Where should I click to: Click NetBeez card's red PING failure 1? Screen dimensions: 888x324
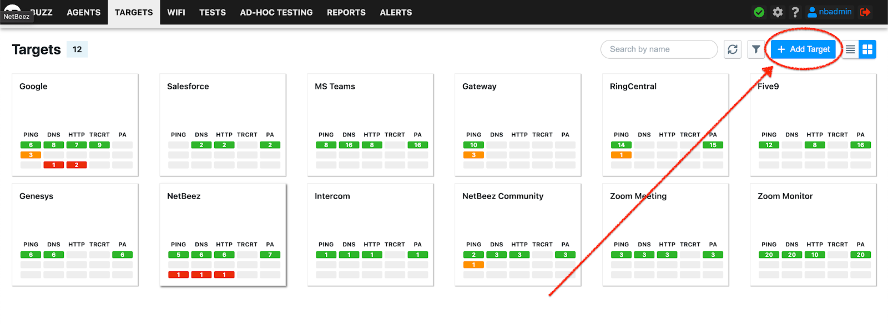tap(178, 275)
